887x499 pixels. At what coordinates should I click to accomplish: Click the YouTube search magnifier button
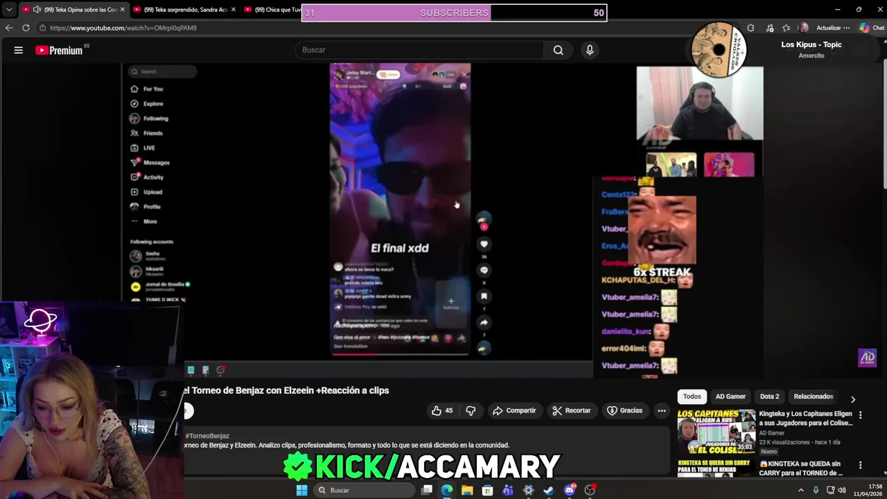coord(558,50)
